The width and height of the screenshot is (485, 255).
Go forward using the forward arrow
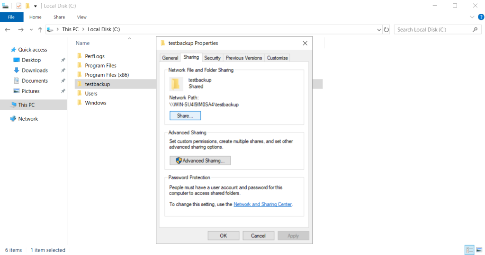(21, 30)
